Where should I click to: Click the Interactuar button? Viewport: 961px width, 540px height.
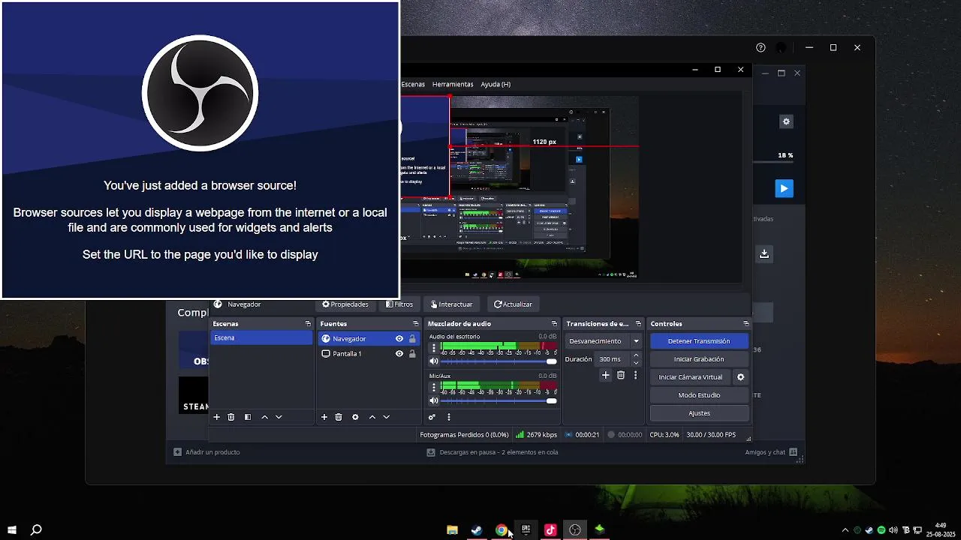click(x=451, y=304)
